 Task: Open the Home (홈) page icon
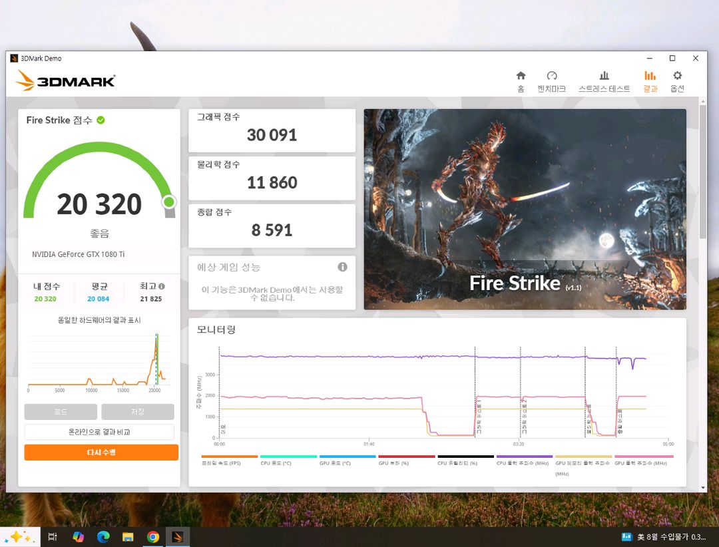coord(521,76)
